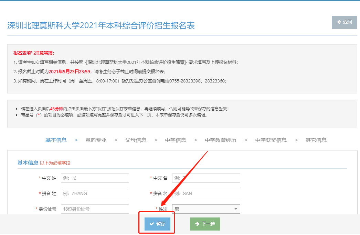
Task: Click the left arrow icon on 返回
Action: [x=339, y=22]
